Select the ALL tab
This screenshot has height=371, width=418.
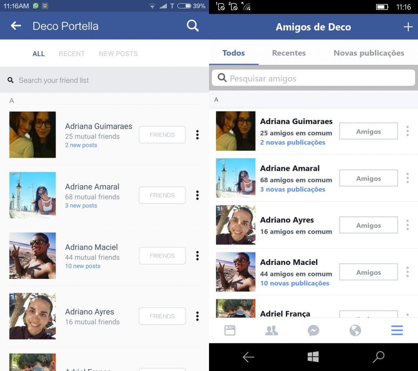[x=39, y=54]
